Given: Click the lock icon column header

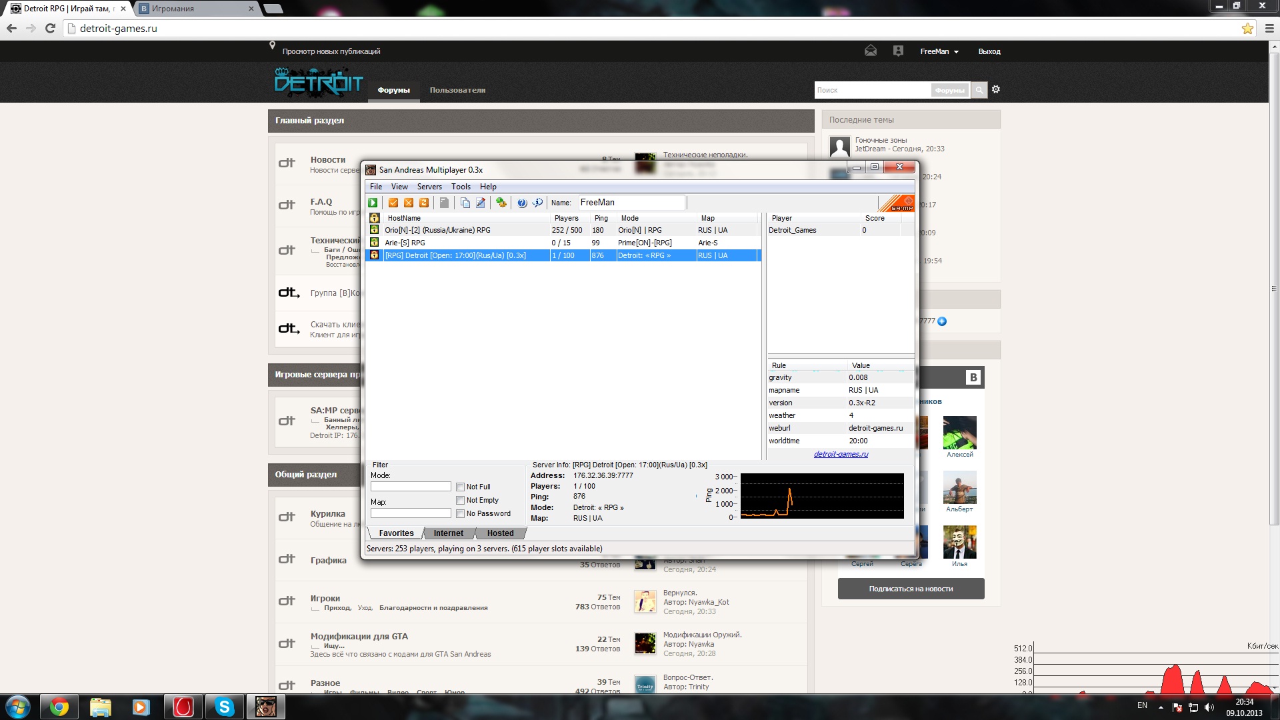Looking at the screenshot, I should point(375,218).
